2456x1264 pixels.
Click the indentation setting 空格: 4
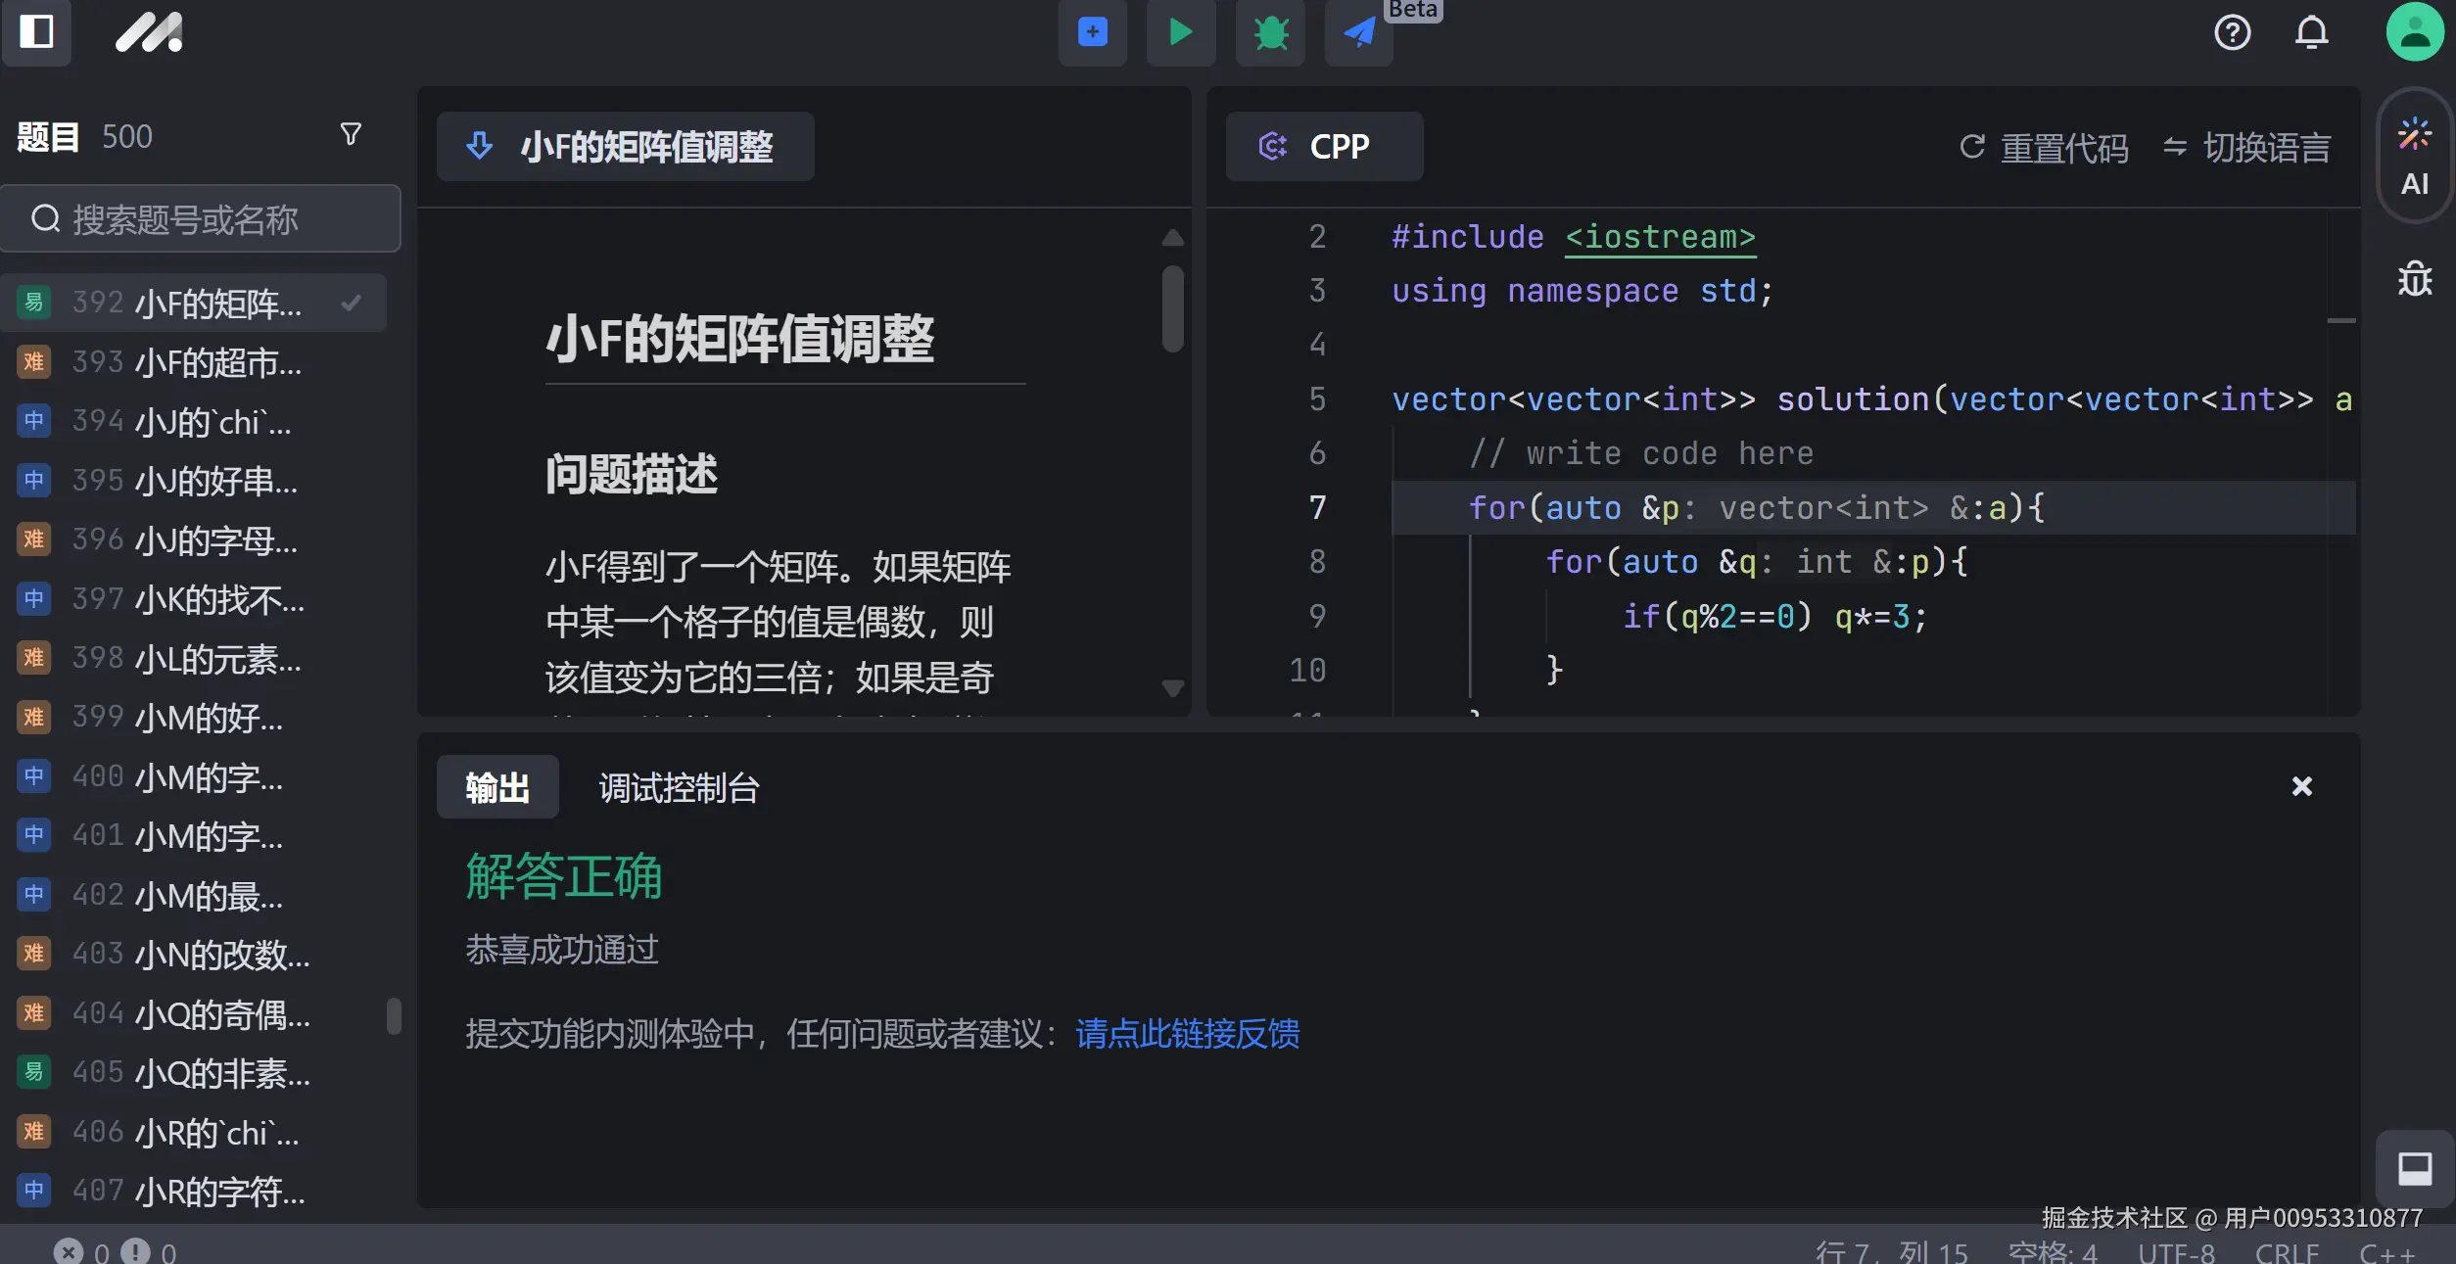pos(2052,1251)
